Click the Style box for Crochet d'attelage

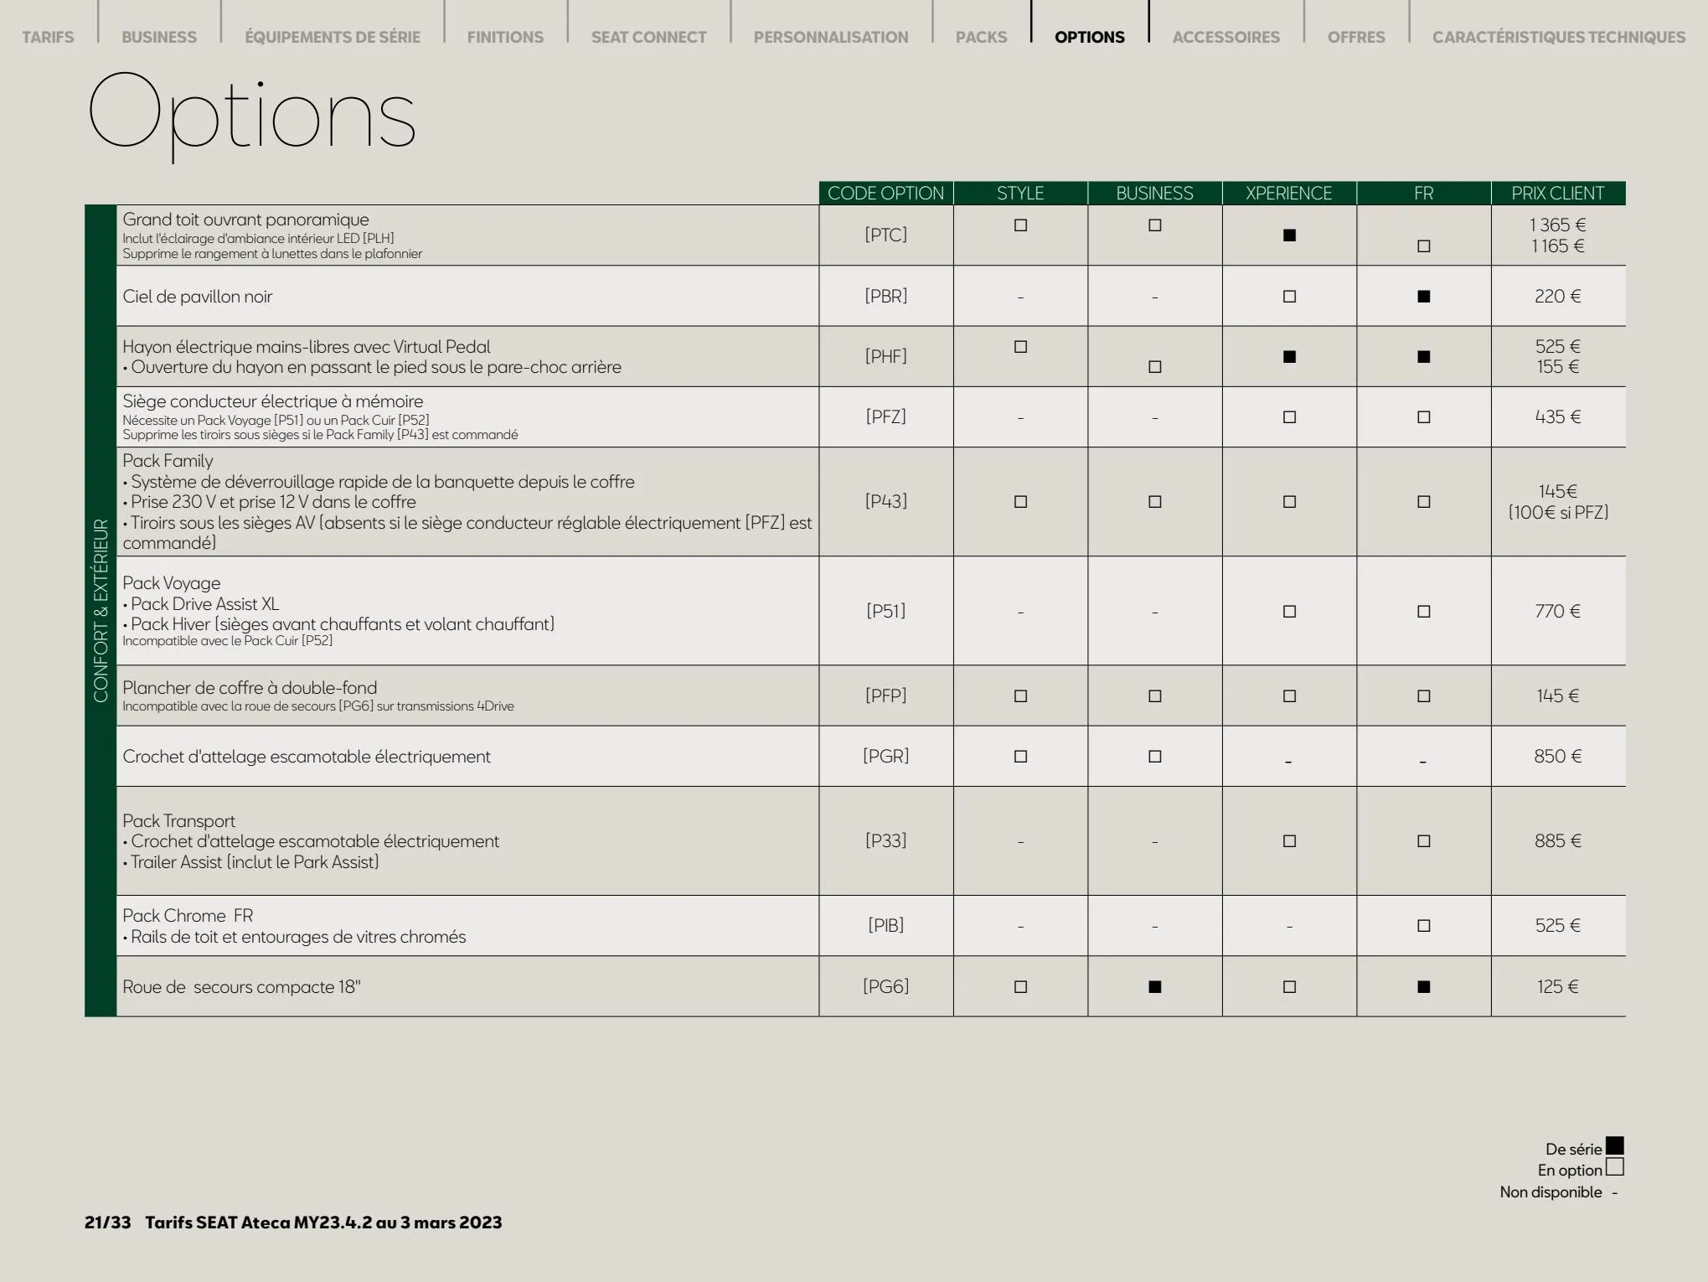[x=1020, y=757]
